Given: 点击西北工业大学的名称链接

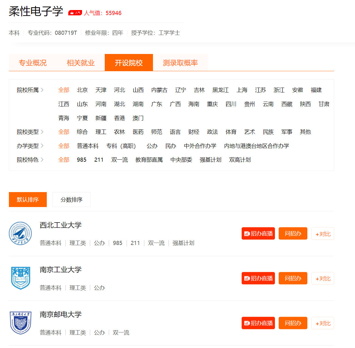Looking at the screenshot, I should point(61,225).
